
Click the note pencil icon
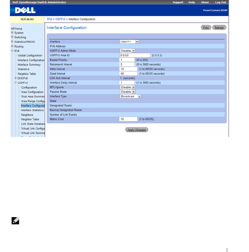(15, 221)
